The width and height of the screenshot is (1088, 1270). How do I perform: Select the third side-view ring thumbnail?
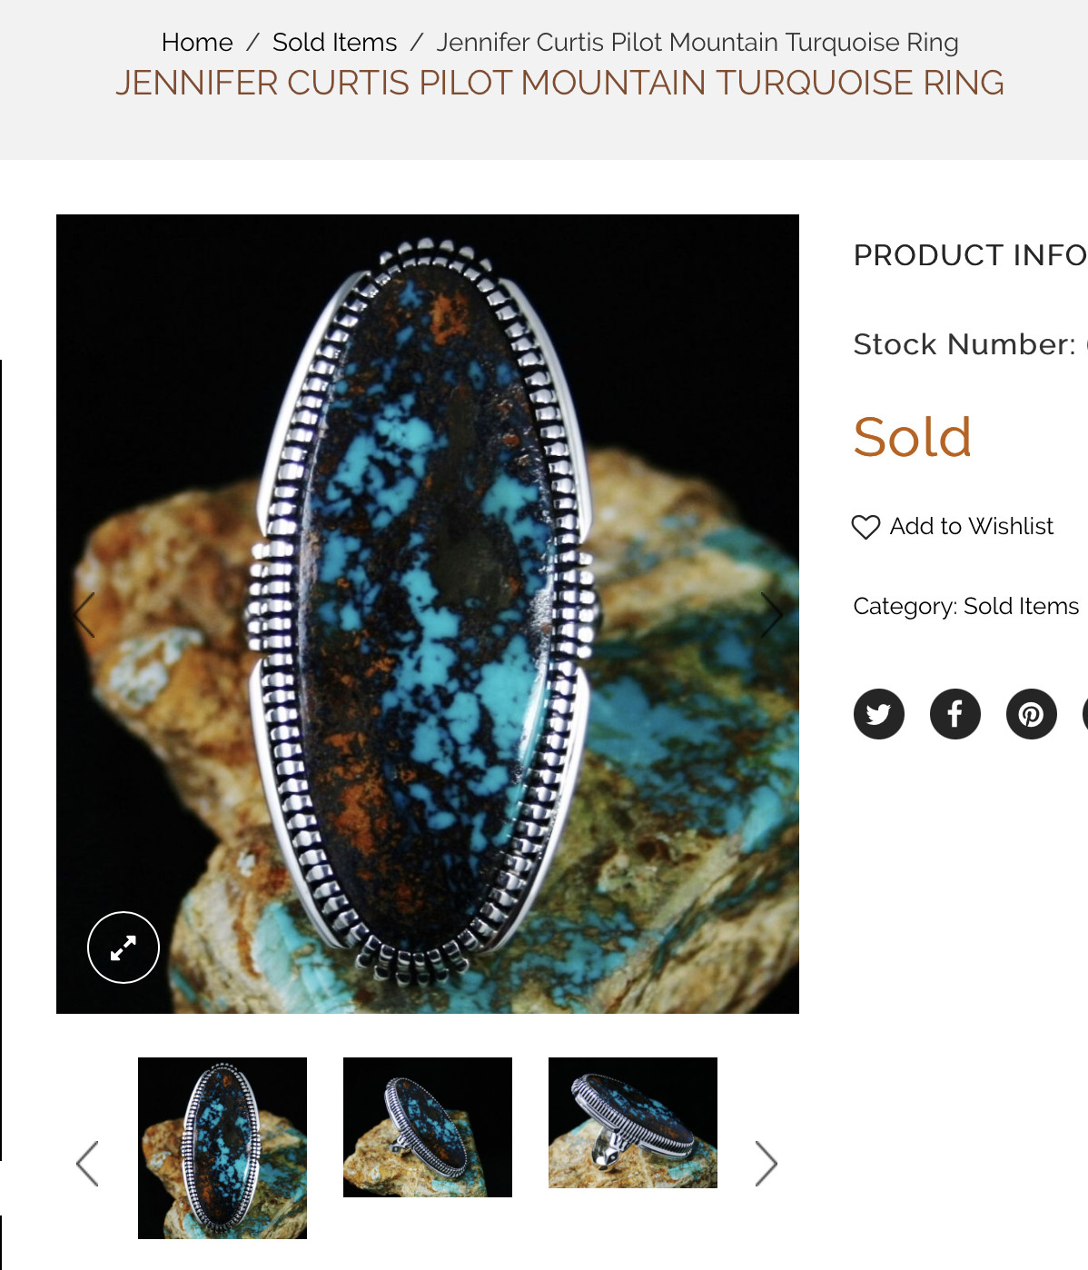coord(633,1123)
